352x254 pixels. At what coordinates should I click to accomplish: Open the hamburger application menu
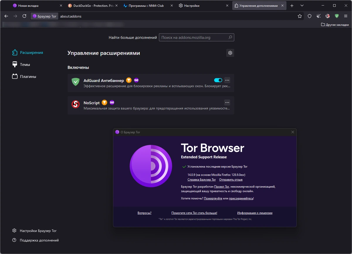[346, 16]
